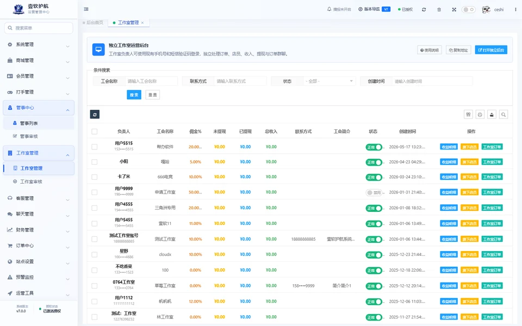Open the vertical three-dots more menu
Image resolution: width=522 pixels, height=326 pixels.
[x=515, y=10]
